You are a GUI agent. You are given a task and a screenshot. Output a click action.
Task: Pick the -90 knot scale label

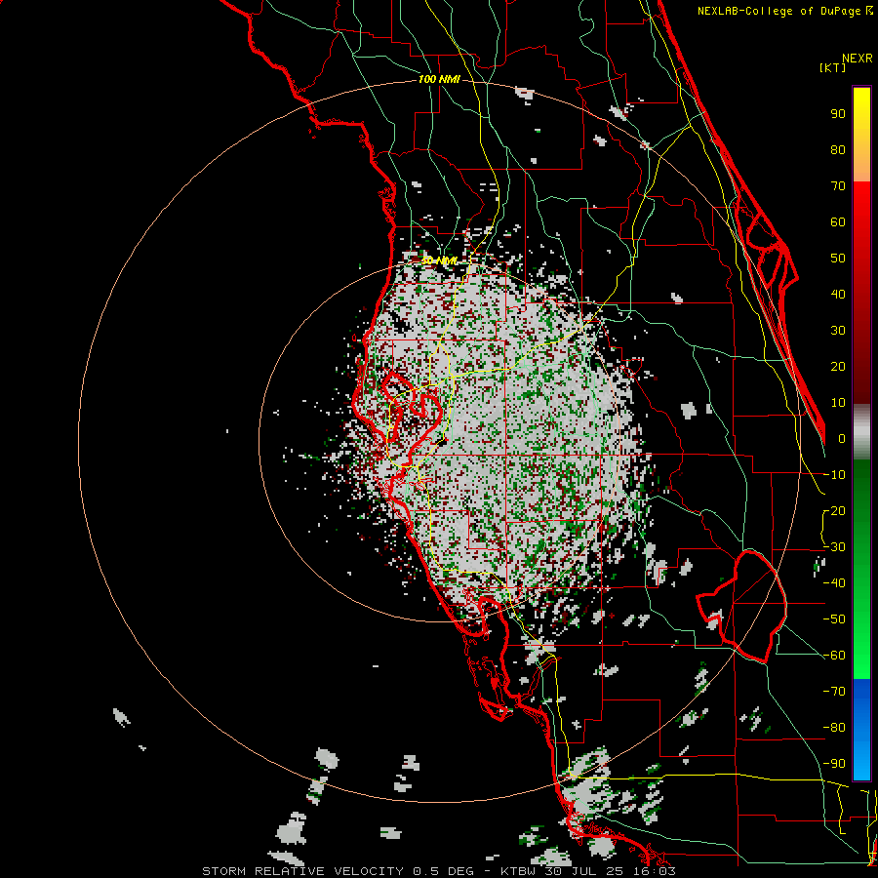coord(834,764)
